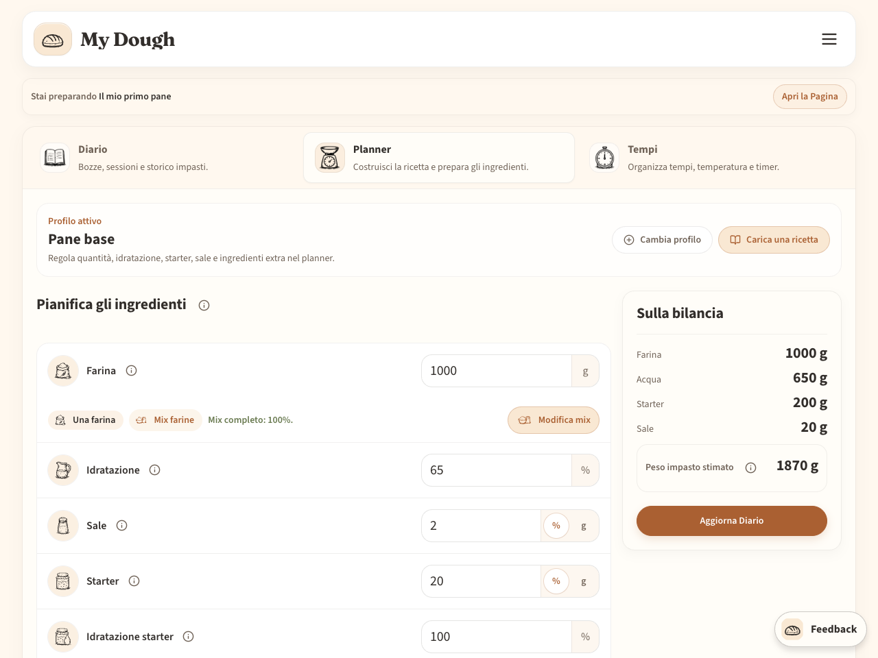The height and width of the screenshot is (658, 878).
Task: Open the Tempi tab
Action: 713,158
